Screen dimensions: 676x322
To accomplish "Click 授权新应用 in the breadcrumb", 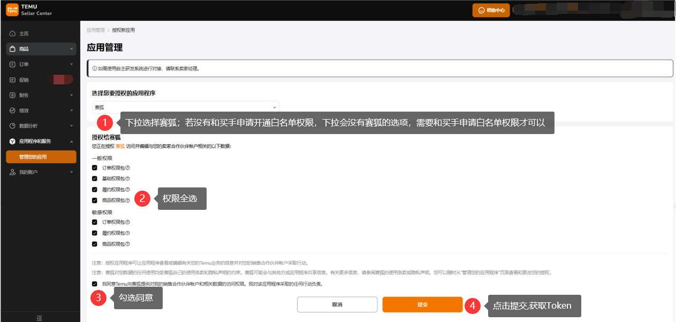I will pos(123,30).
